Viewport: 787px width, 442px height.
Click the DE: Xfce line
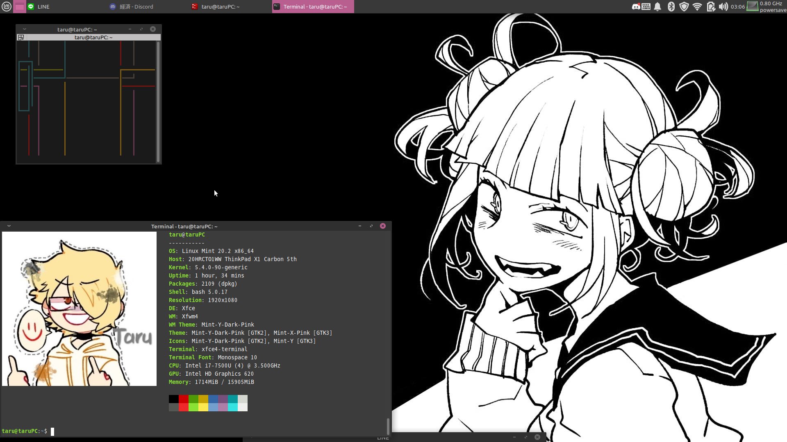click(182, 308)
